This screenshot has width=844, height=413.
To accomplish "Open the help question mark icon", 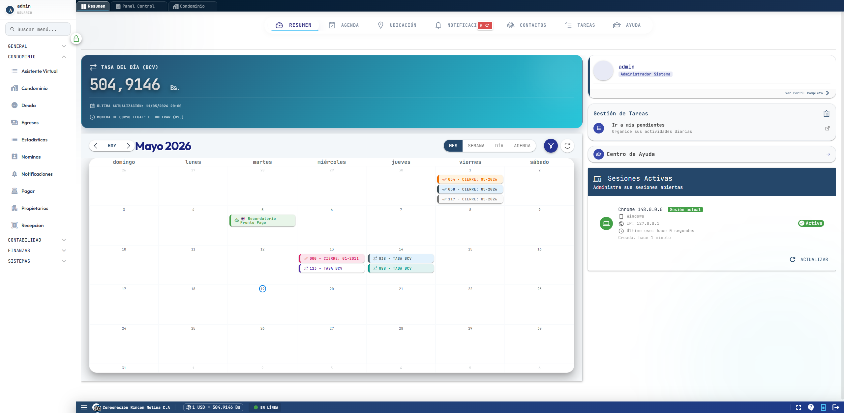I will [x=811, y=407].
